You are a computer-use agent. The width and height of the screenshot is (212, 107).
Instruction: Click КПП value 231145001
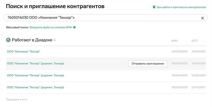coord(198,87)
